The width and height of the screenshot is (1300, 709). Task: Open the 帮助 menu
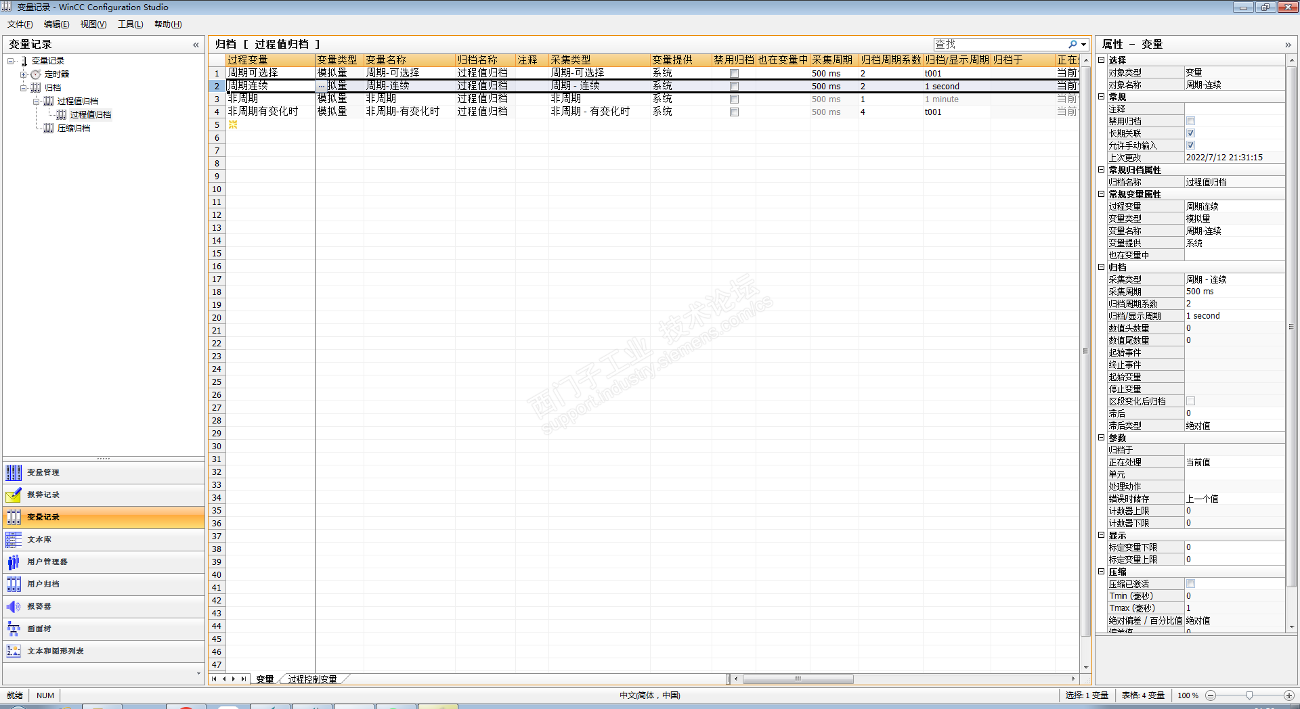(x=168, y=24)
